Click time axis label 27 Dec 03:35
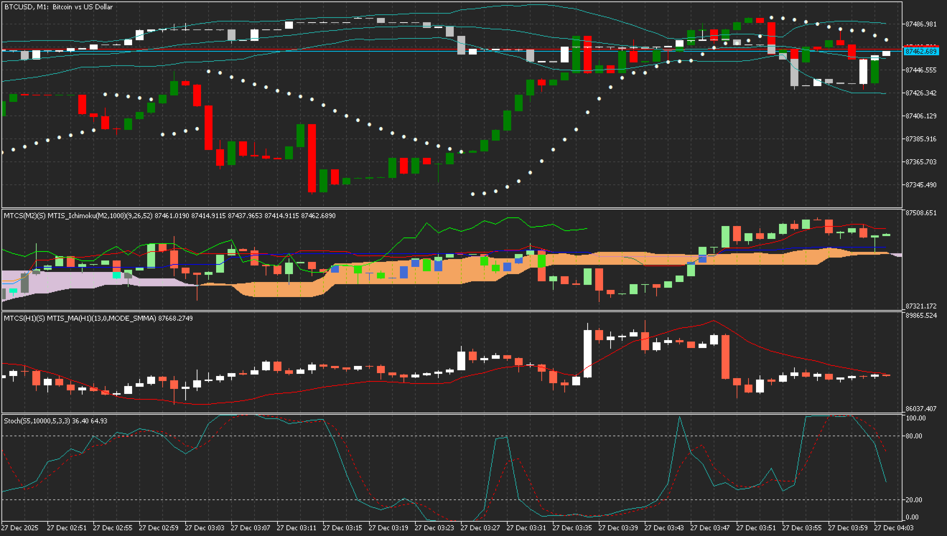 tap(572, 528)
